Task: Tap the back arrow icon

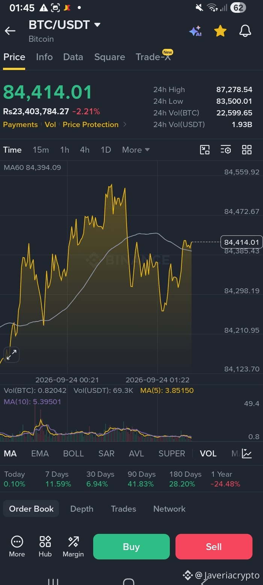Action: tap(10, 31)
